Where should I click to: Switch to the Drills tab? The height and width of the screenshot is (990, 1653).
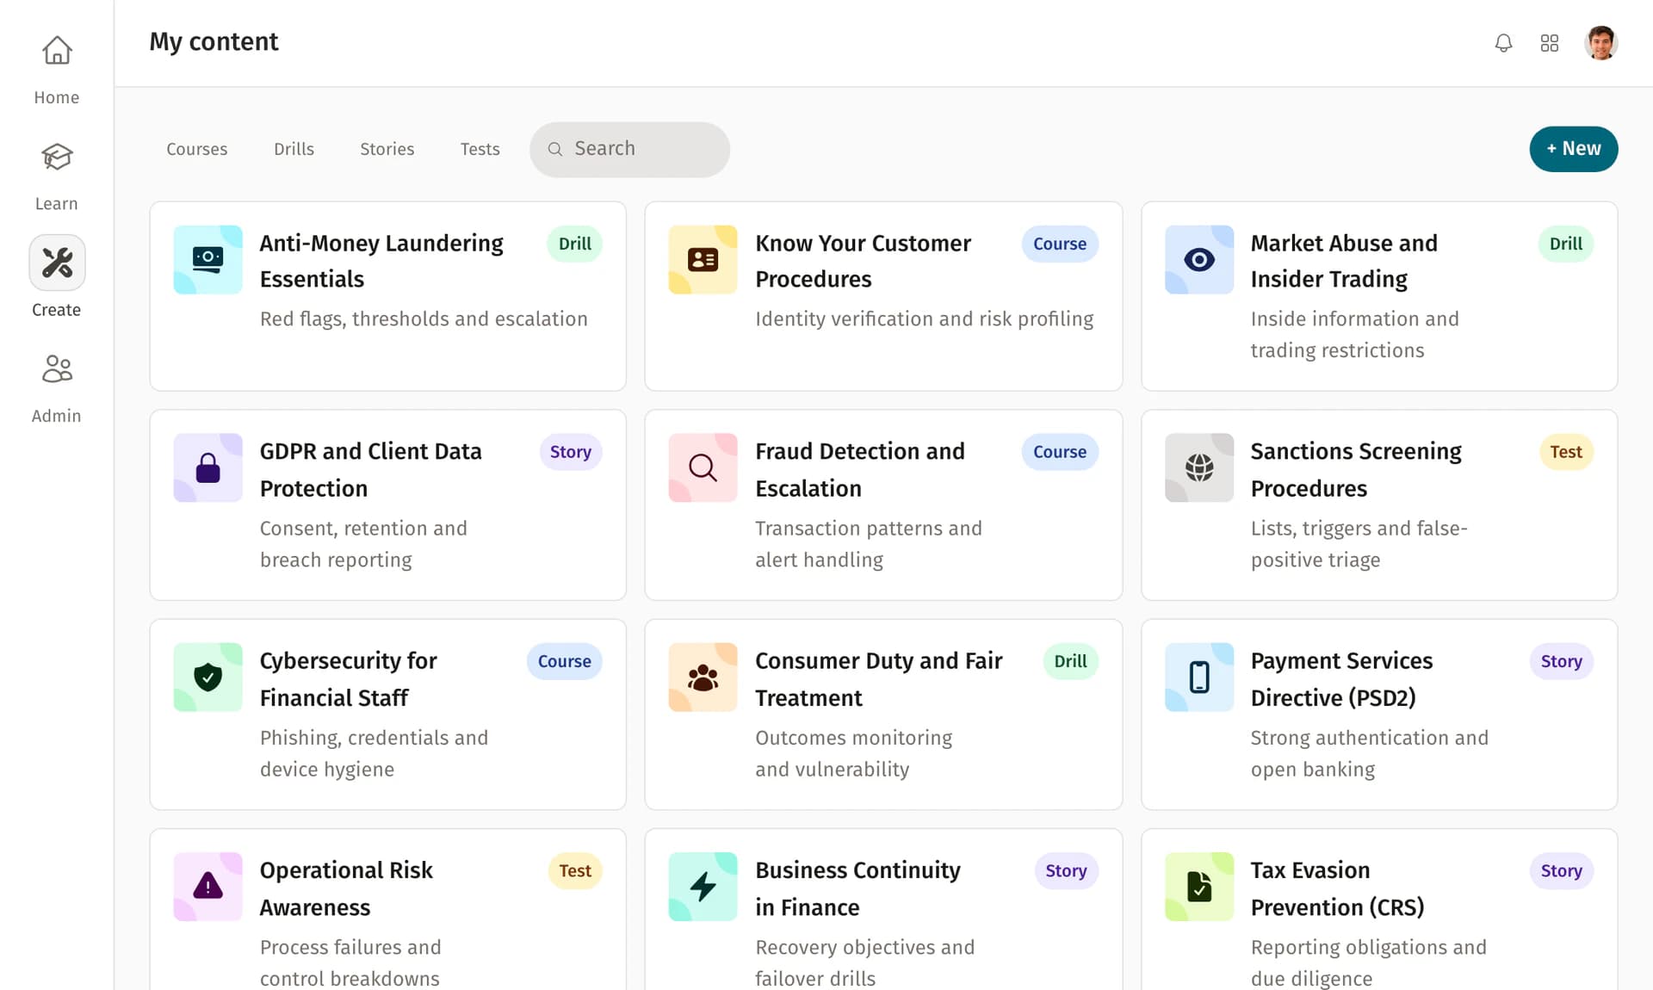294,149
